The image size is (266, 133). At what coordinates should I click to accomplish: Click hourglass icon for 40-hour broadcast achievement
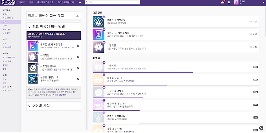98,34
